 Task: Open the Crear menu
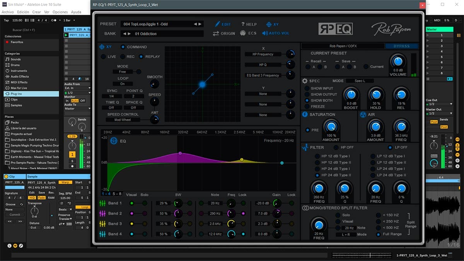click(36, 12)
